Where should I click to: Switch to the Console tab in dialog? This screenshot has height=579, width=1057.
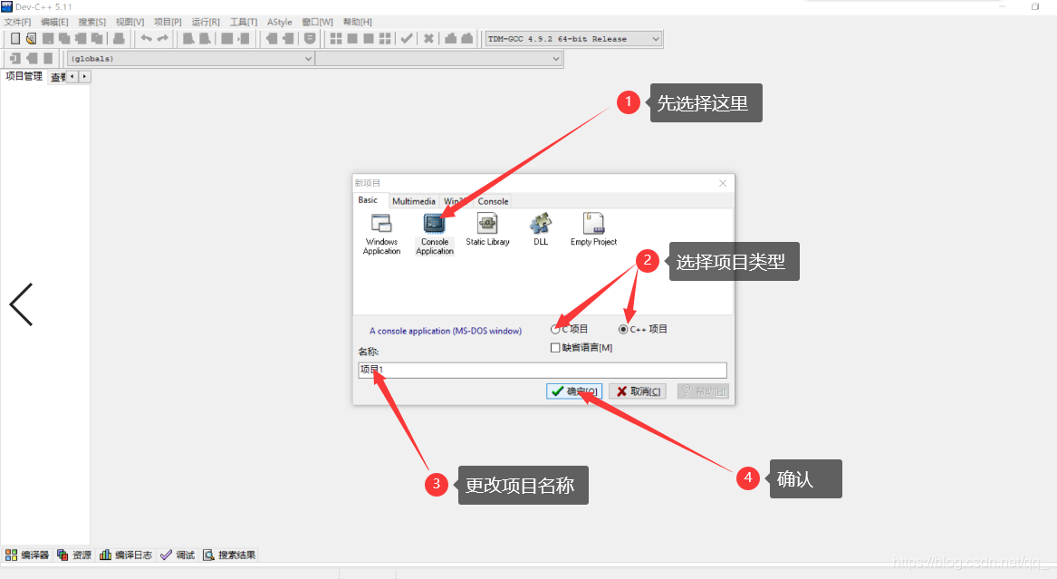[493, 201]
